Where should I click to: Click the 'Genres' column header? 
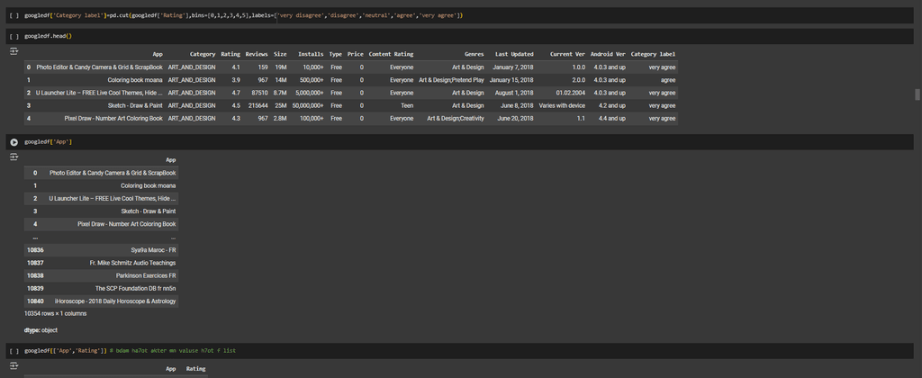[x=474, y=54]
